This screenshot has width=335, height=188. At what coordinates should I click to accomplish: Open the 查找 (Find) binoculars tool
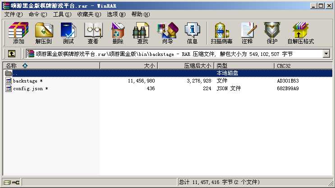point(142,33)
